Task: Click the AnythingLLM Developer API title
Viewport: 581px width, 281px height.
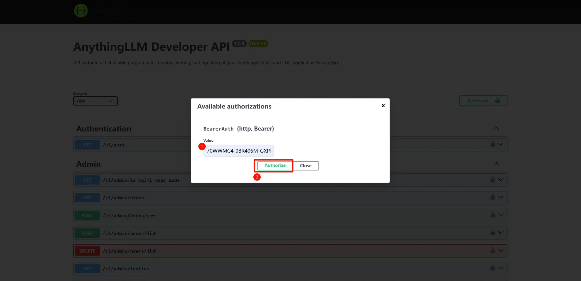Action: (151, 47)
